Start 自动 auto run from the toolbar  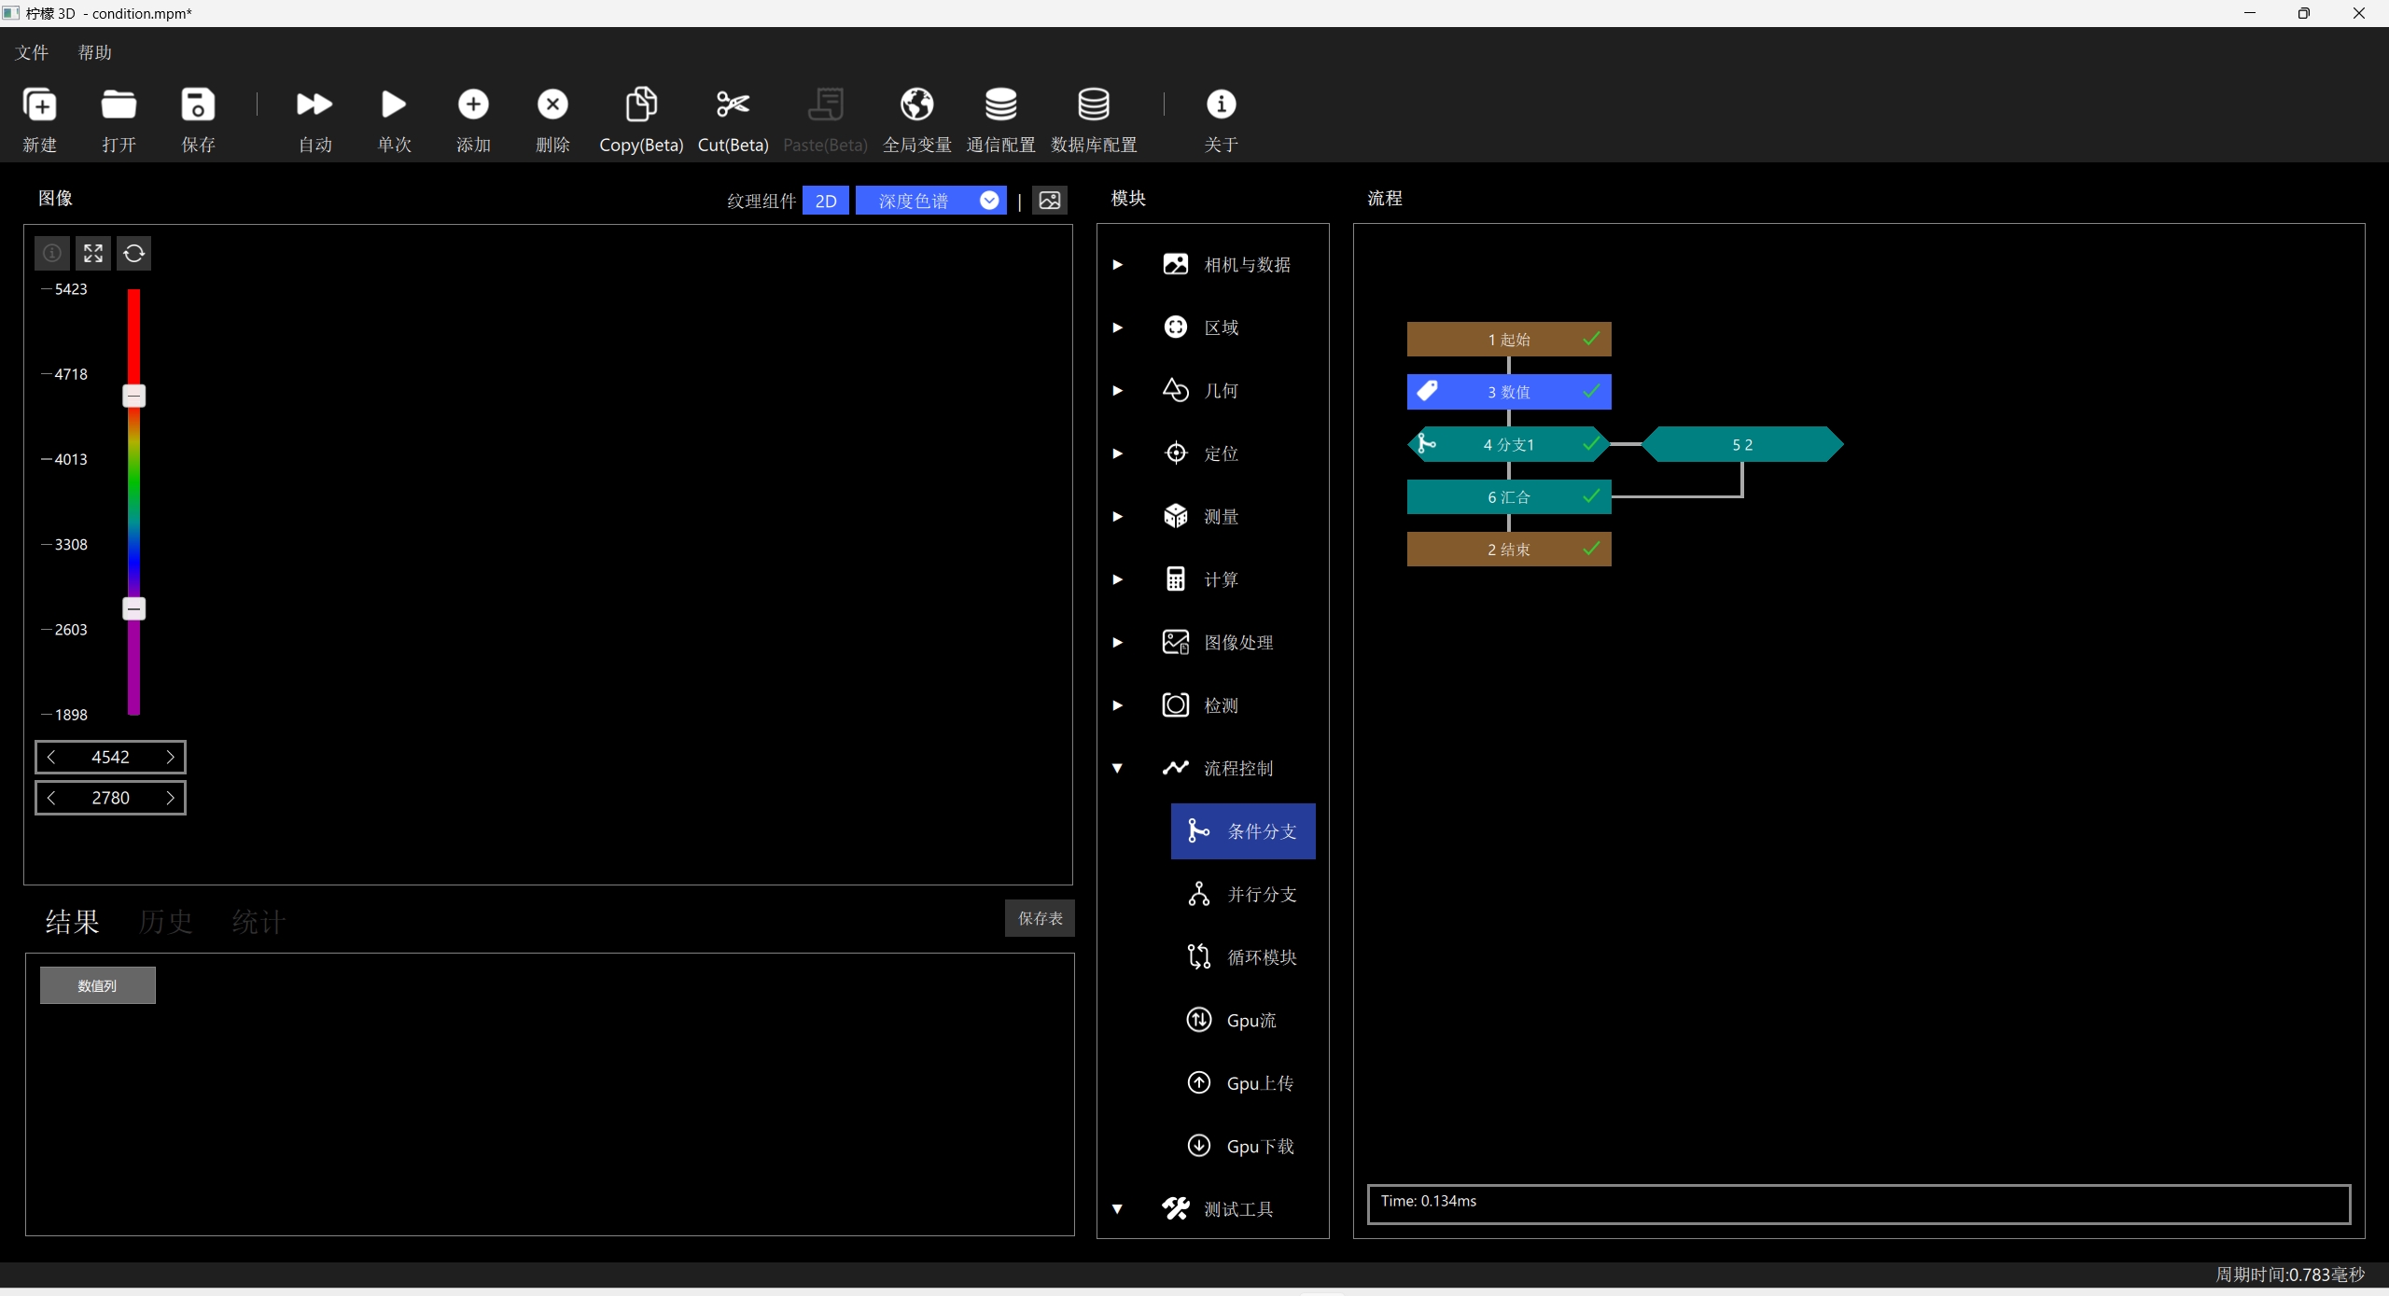[314, 105]
